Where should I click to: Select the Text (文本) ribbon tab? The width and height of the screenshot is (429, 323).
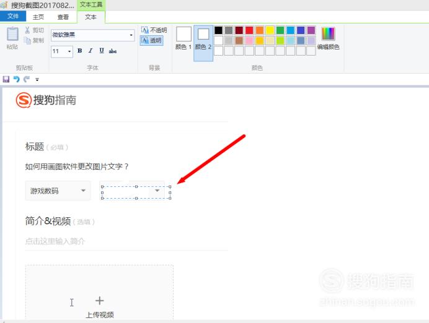(91, 17)
